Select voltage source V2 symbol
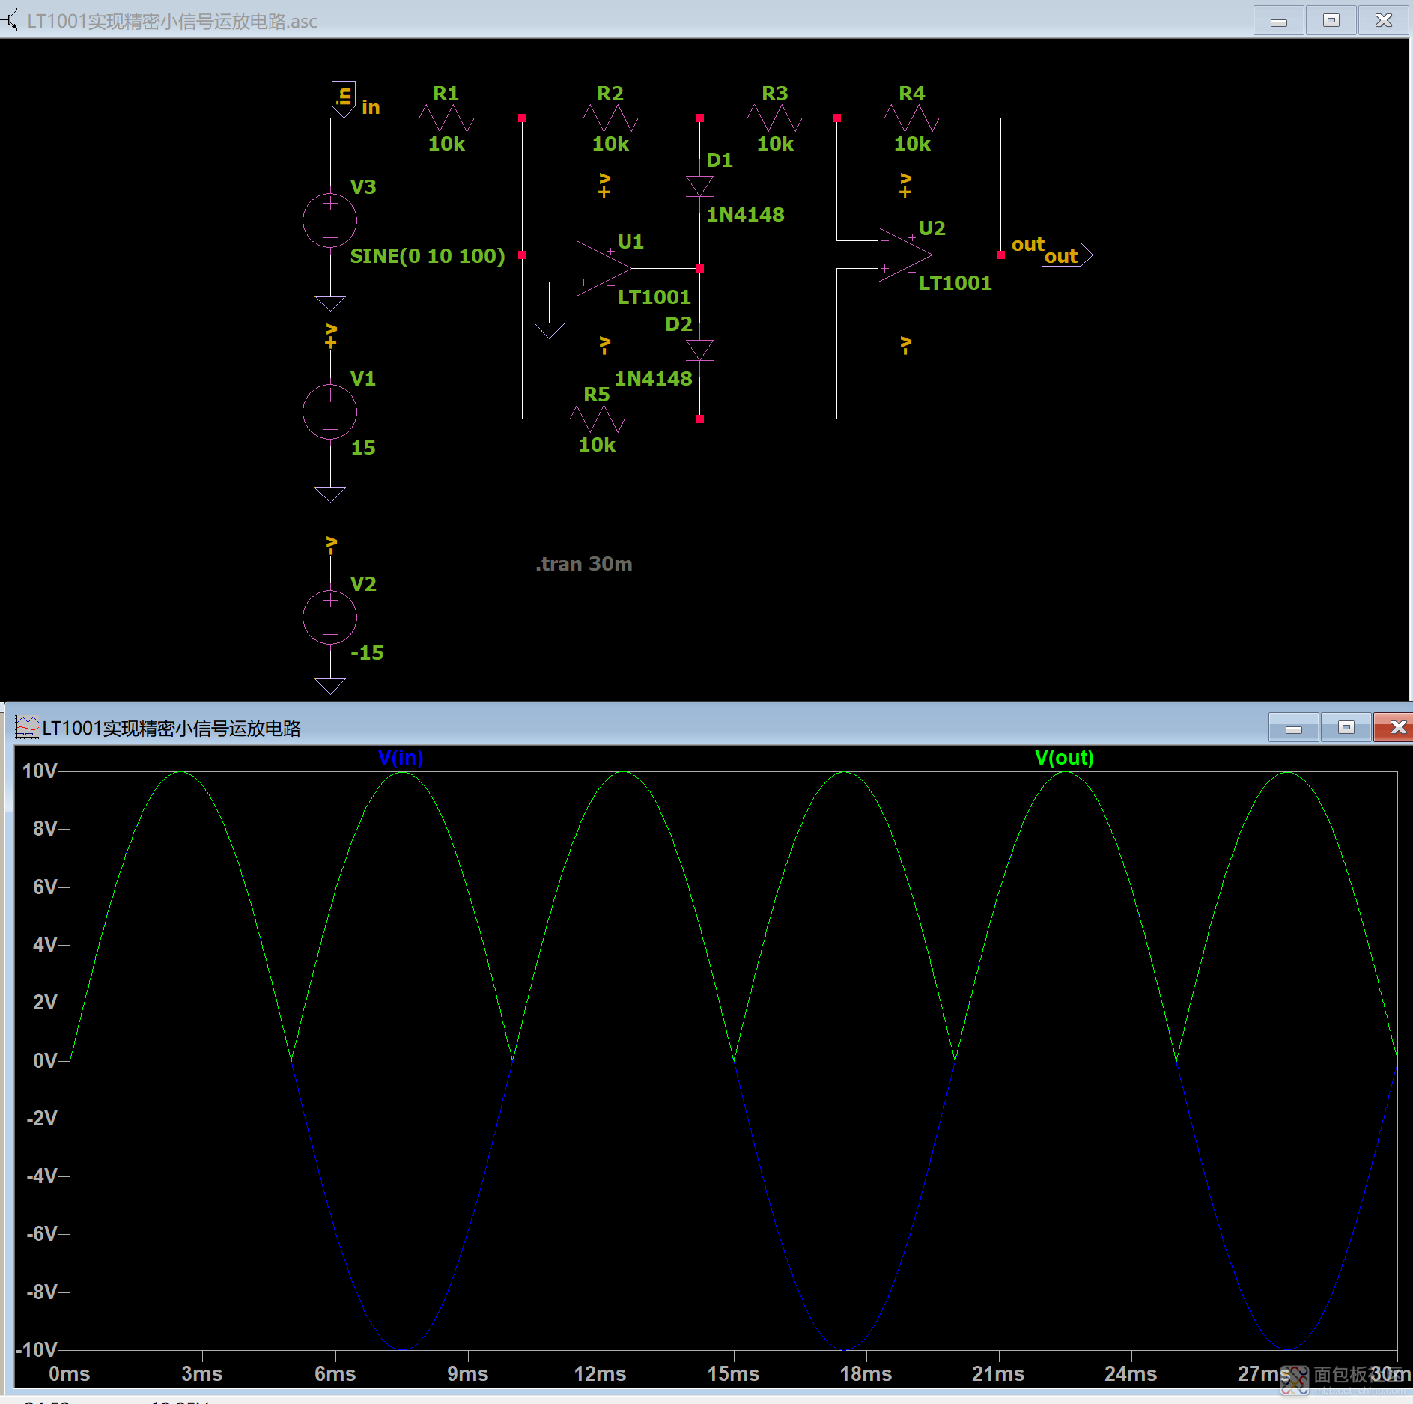This screenshot has width=1413, height=1404. [329, 617]
